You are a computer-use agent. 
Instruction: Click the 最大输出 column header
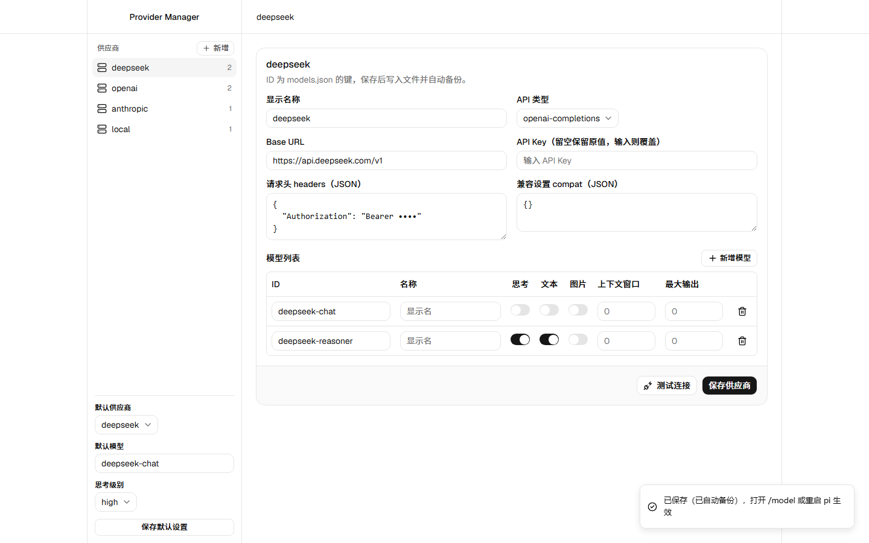pyautogui.click(x=682, y=284)
